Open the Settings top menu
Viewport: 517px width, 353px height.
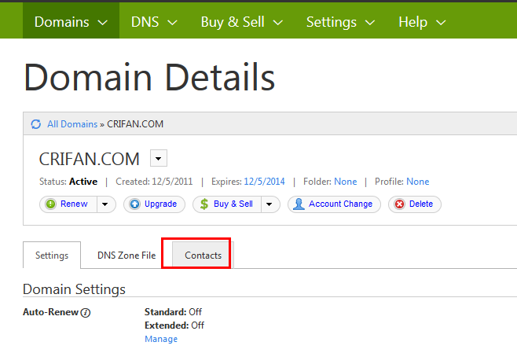coord(340,22)
